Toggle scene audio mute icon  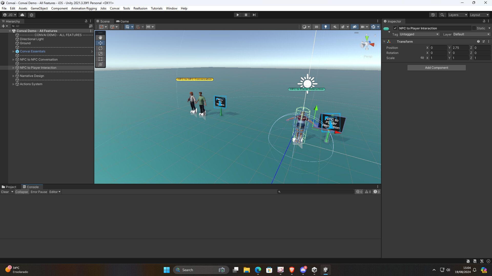(335, 27)
